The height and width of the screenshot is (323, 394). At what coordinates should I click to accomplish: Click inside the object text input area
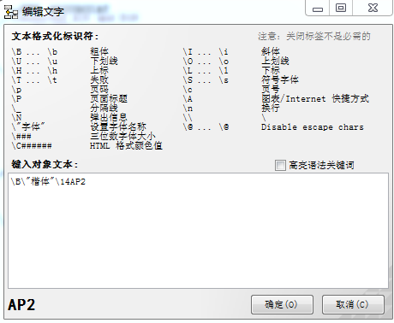198,231
